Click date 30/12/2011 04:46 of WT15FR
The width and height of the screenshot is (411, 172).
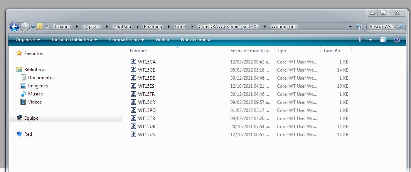pos(250,94)
